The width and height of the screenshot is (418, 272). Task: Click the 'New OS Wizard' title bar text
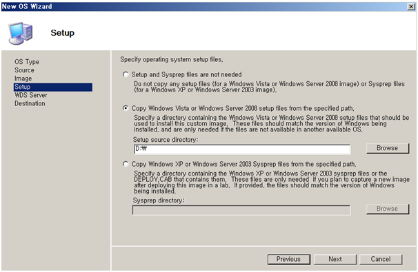coord(27,6)
